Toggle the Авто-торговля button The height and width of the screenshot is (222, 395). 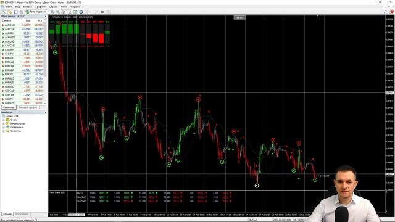(x=36, y=12)
